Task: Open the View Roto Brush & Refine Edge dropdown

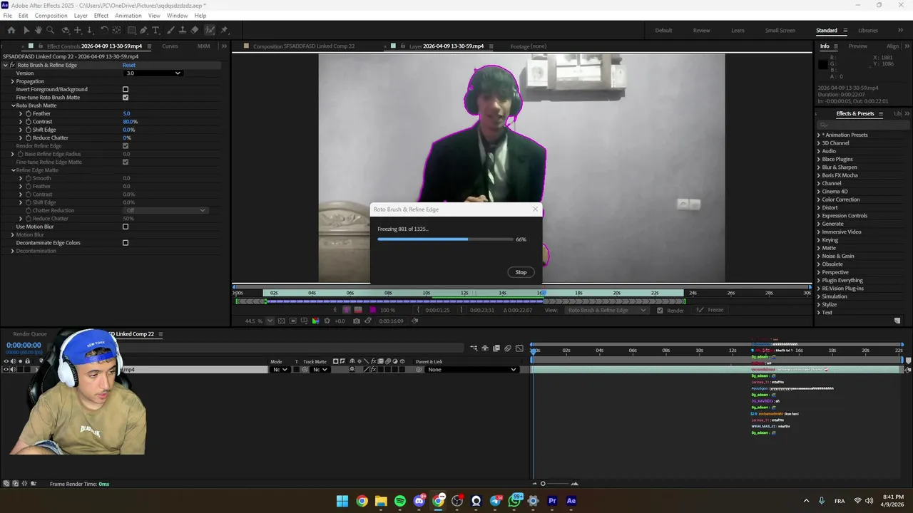Action: point(607,310)
